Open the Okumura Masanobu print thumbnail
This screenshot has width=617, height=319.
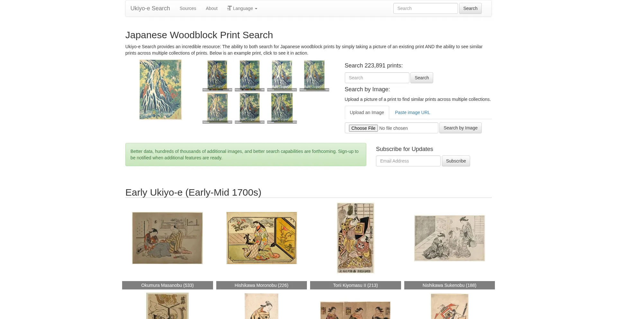point(167,238)
